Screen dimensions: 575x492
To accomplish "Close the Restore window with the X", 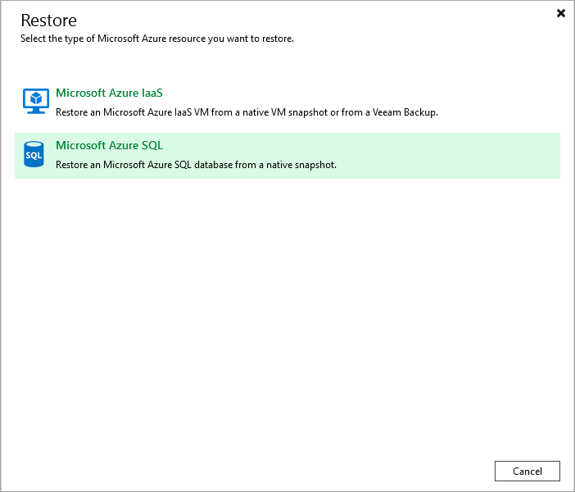I will [x=561, y=13].
